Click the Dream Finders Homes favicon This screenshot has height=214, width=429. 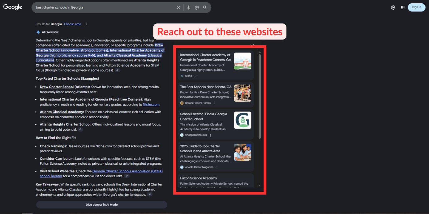(x=182, y=103)
